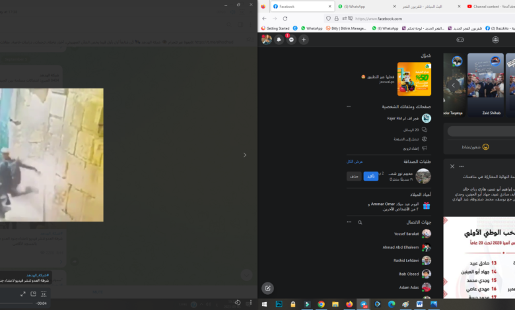This screenshot has height=310, width=515.
Task: Click the new message compose icon
Action: (267, 288)
